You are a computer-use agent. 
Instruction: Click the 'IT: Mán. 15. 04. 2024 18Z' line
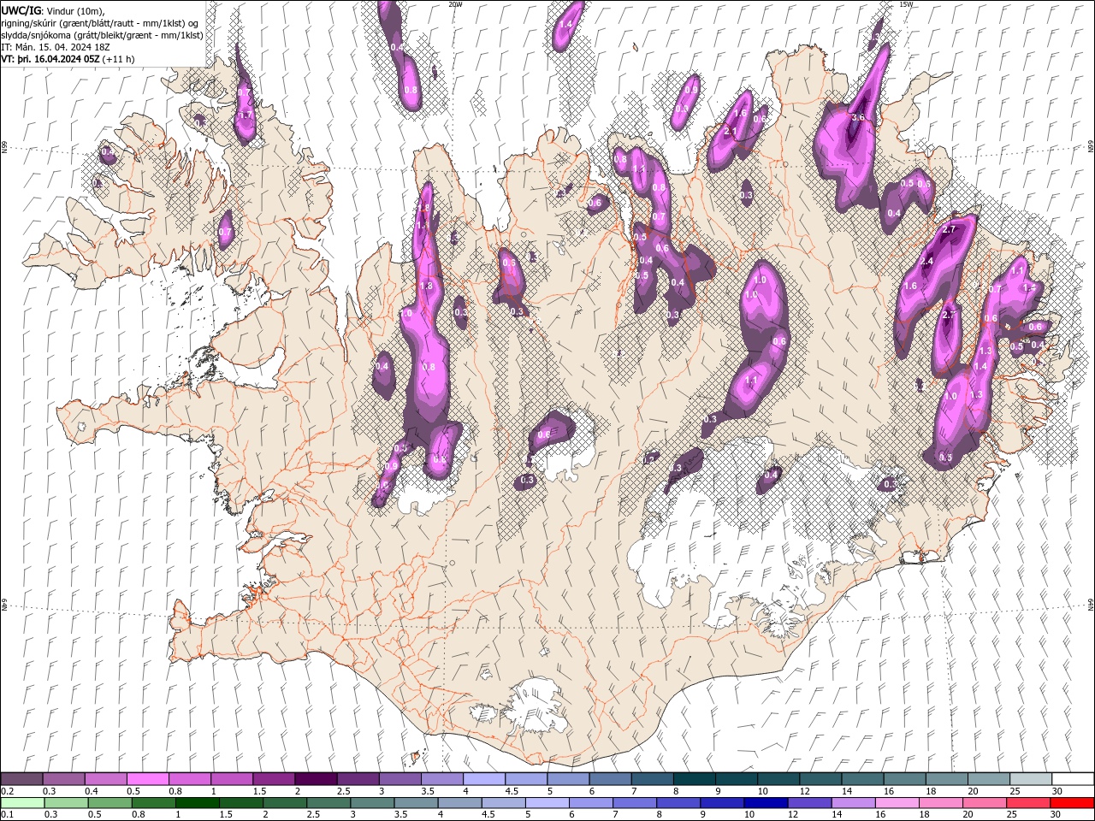(x=56, y=47)
